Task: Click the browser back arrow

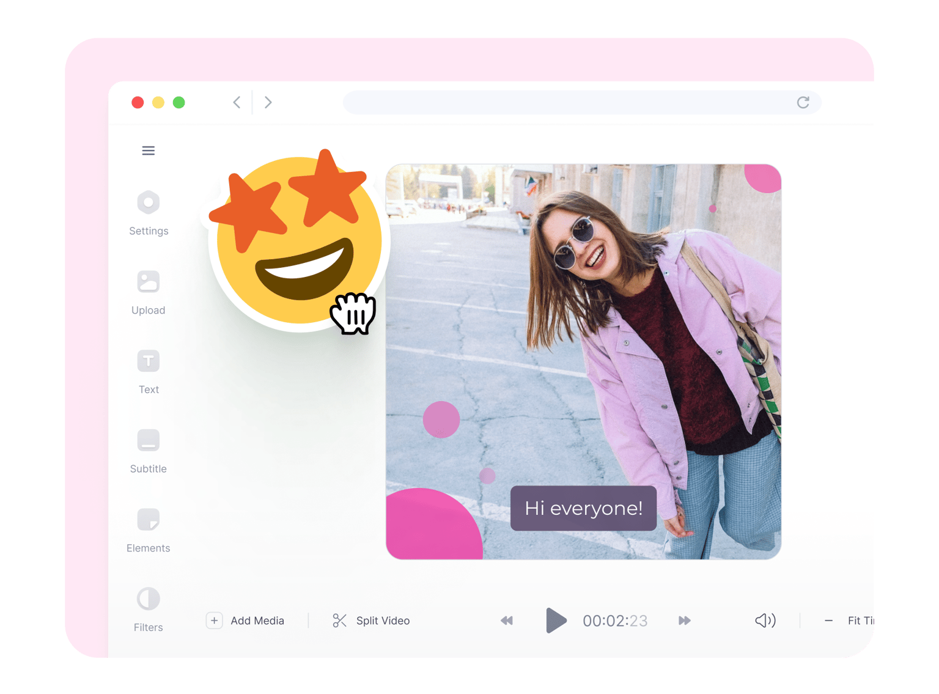Action: click(x=237, y=102)
